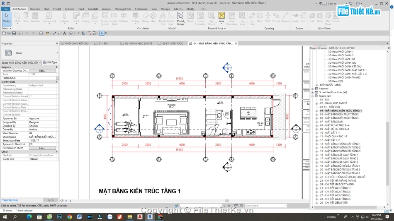Switch to the View ribbon tab

click(x=154, y=9)
